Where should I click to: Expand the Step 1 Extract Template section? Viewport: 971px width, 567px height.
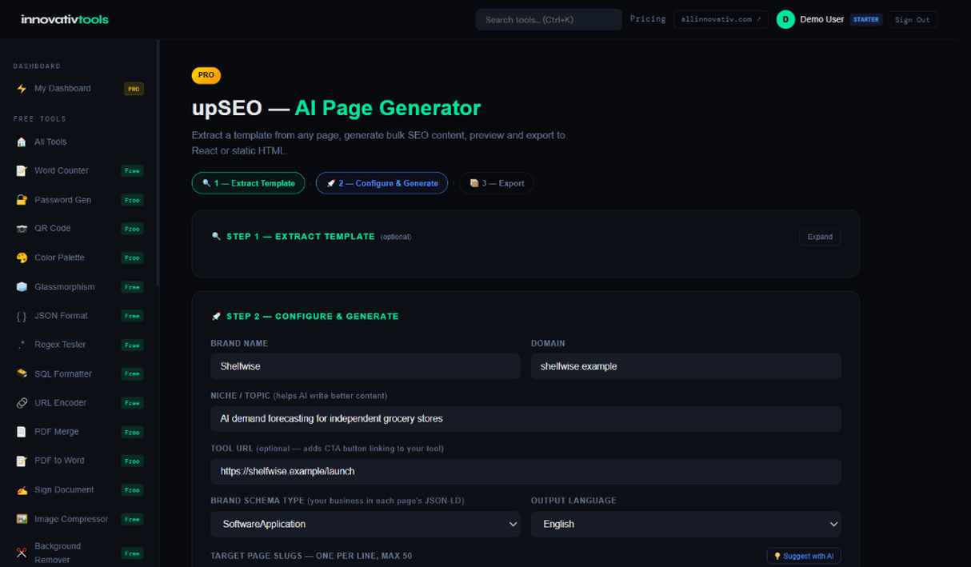tap(820, 237)
